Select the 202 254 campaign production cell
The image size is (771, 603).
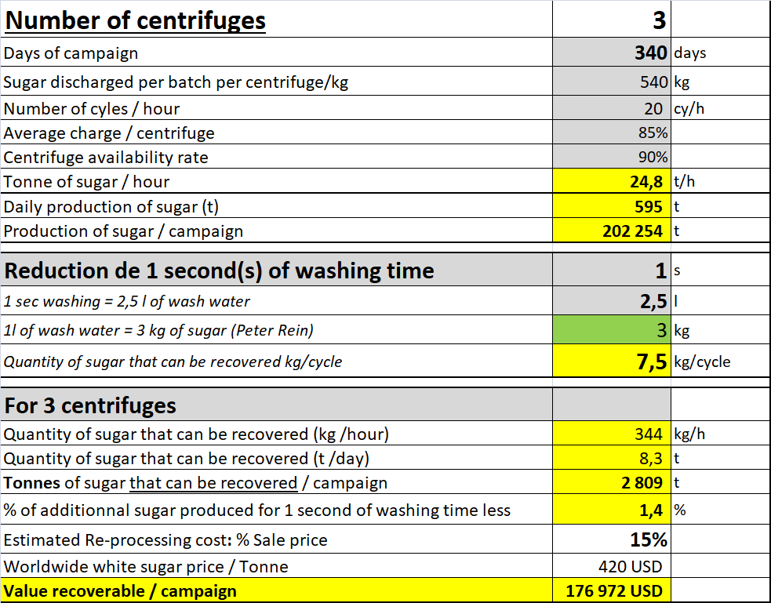[x=612, y=231]
